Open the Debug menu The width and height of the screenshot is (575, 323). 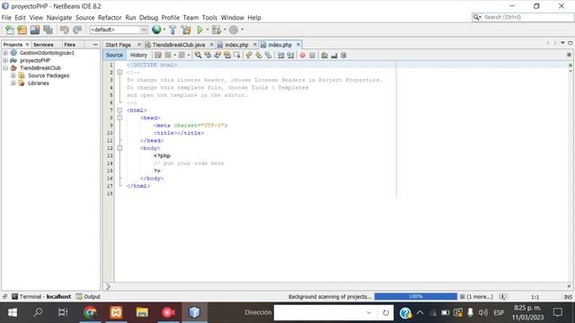click(148, 18)
